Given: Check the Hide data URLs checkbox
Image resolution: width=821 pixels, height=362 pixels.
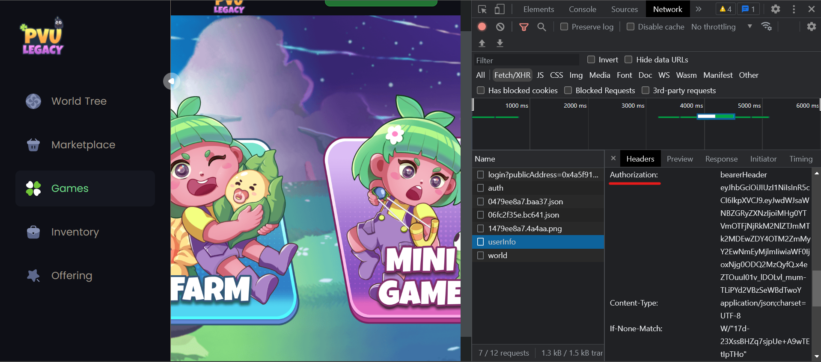Looking at the screenshot, I should tap(628, 59).
